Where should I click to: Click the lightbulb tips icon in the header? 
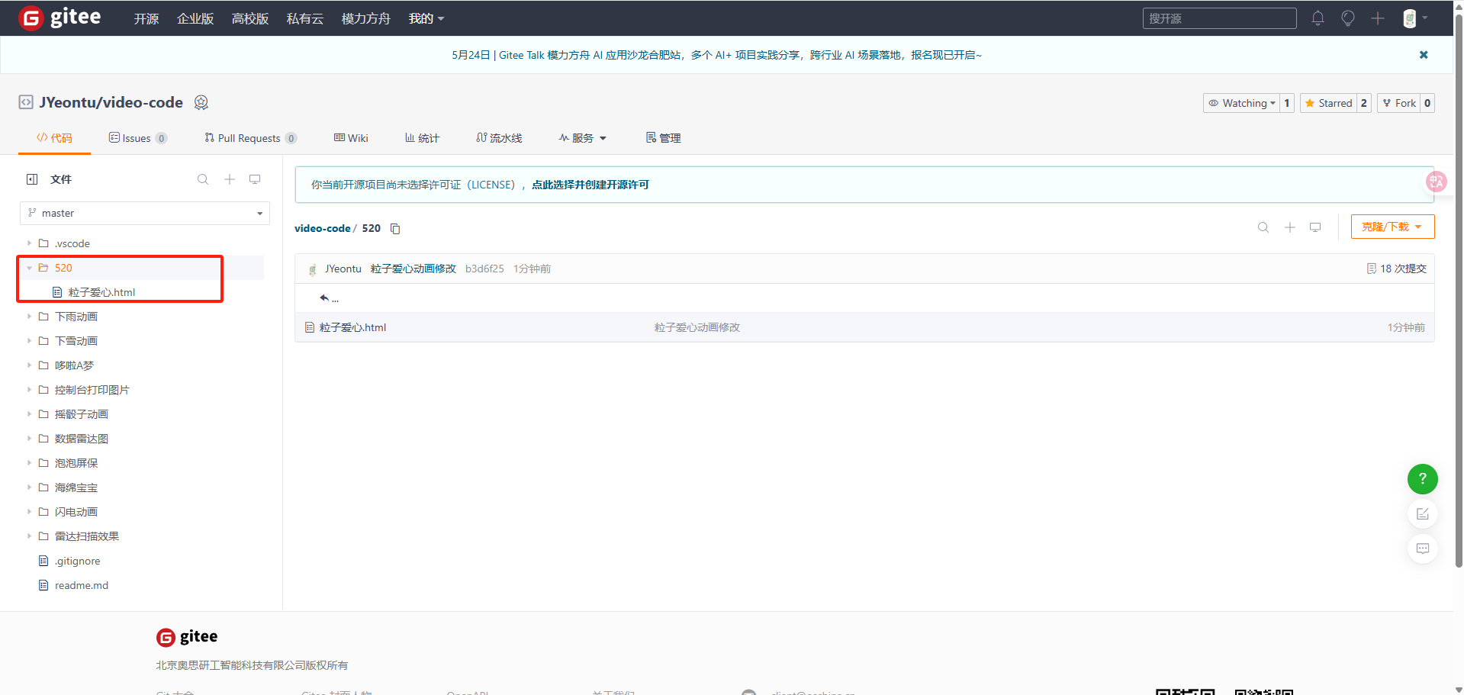1348,18
